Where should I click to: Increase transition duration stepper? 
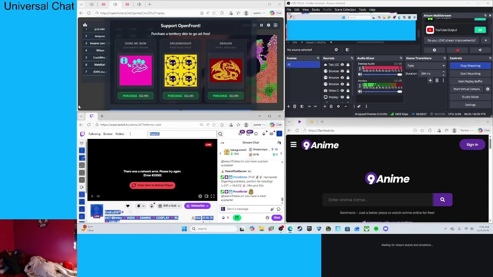pyautogui.click(x=443, y=72)
